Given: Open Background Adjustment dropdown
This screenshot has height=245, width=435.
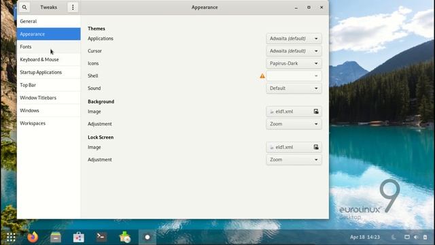Looking at the screenshot, I should click(294, 124).
